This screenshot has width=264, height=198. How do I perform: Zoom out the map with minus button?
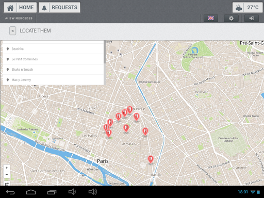[7, 175]
